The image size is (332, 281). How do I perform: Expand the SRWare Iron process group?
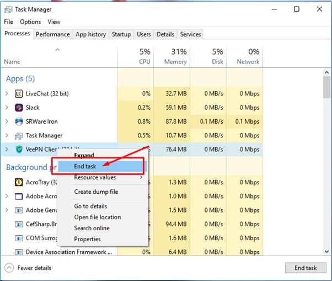[7, 121]
